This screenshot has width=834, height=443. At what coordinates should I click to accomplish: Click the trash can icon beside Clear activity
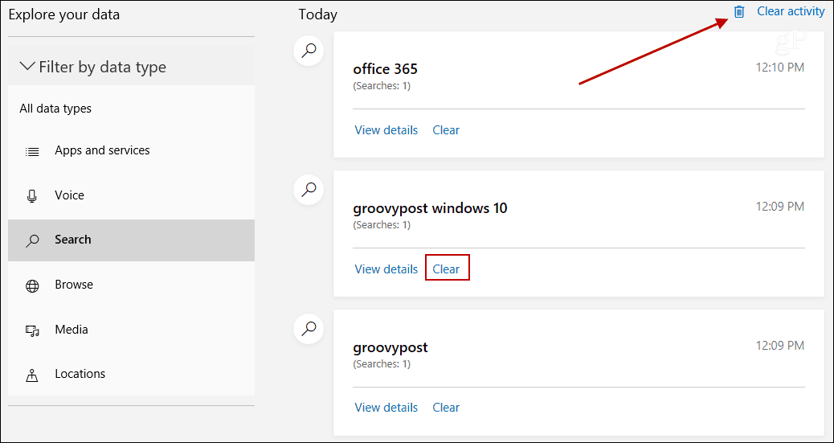click(x=739, y=12)
